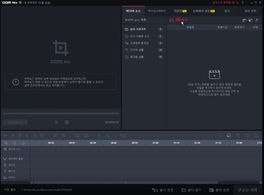This screenshot has width=264, height=195.
Task: Switch to the 텍스트/이미지 tab
Action: pos(156,11)
